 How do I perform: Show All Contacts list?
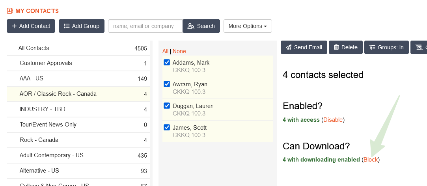(34, 48)
